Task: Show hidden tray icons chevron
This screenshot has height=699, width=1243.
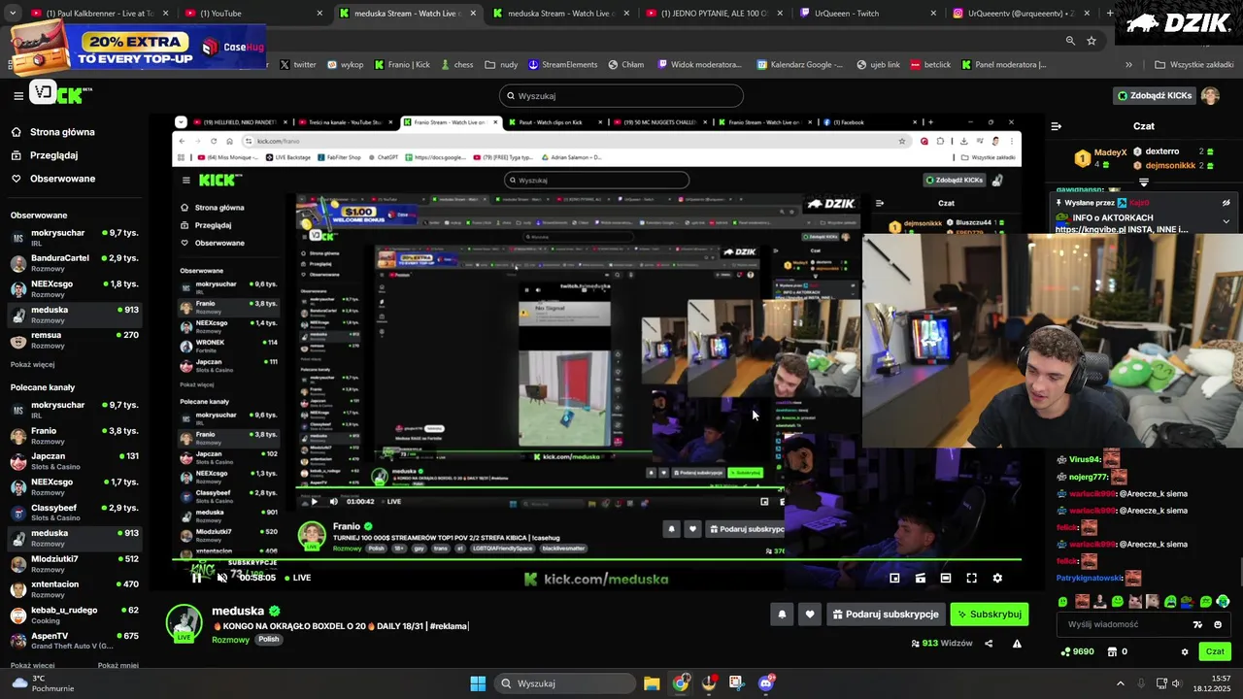Action: pyautogui.click(x=1121, y=683)
